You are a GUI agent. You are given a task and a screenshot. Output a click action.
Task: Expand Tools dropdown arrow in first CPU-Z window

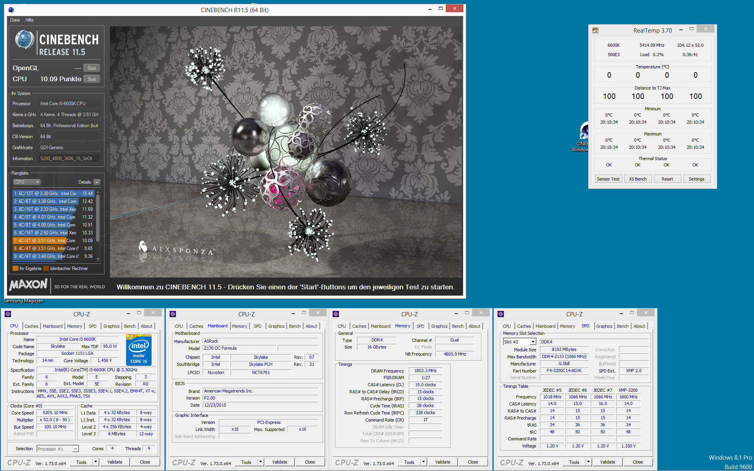pos(95,462)
